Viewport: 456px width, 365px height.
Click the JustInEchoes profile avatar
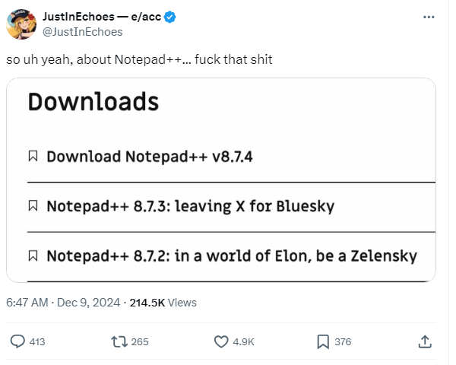click(x=22, y=24)
